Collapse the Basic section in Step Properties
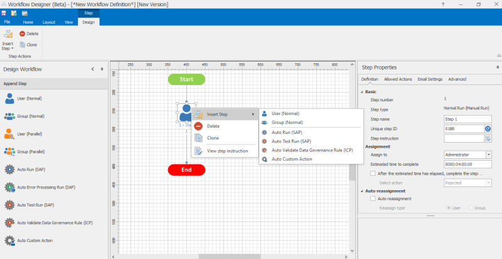Image resolution: width=502 pixels, height=259 pixels. pyautogui.click(x=363, y=91)
